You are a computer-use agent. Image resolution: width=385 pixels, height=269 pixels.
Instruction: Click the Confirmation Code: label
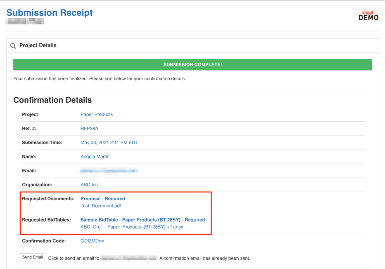(x=44, y=241)
